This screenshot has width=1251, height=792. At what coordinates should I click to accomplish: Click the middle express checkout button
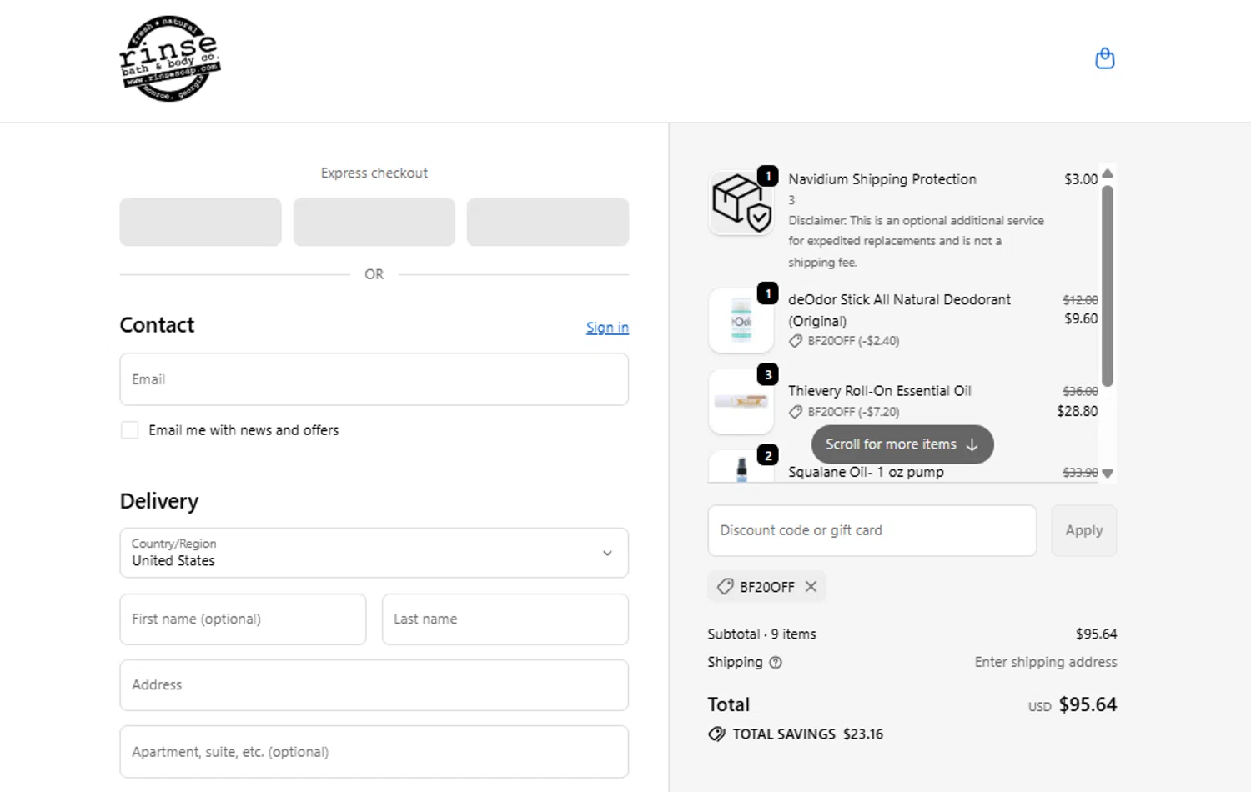click(374, 222)
